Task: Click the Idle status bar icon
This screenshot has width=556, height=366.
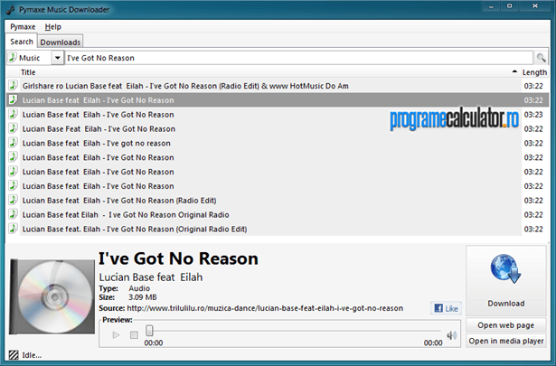Action: (14, 354)
